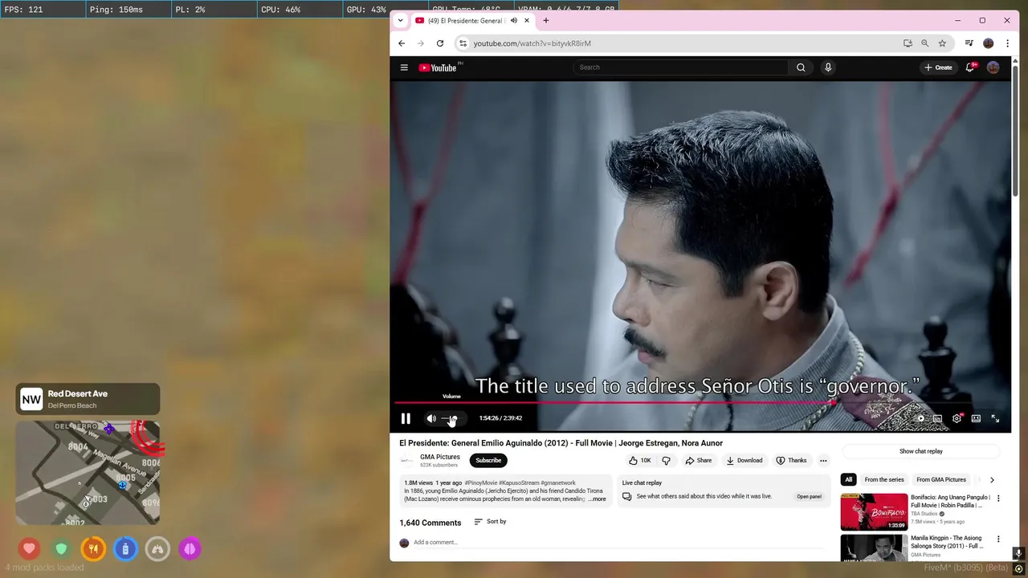Click the search magnifier button
Viewport: 1028px width, 578px height.
[x=801, y=67]
